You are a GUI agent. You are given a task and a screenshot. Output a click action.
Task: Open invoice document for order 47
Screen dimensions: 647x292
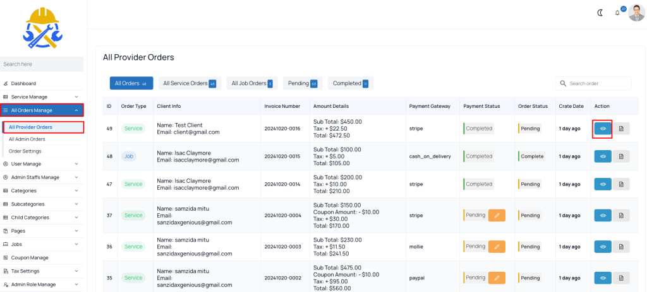pyautogui.click(x=621, y=184)
